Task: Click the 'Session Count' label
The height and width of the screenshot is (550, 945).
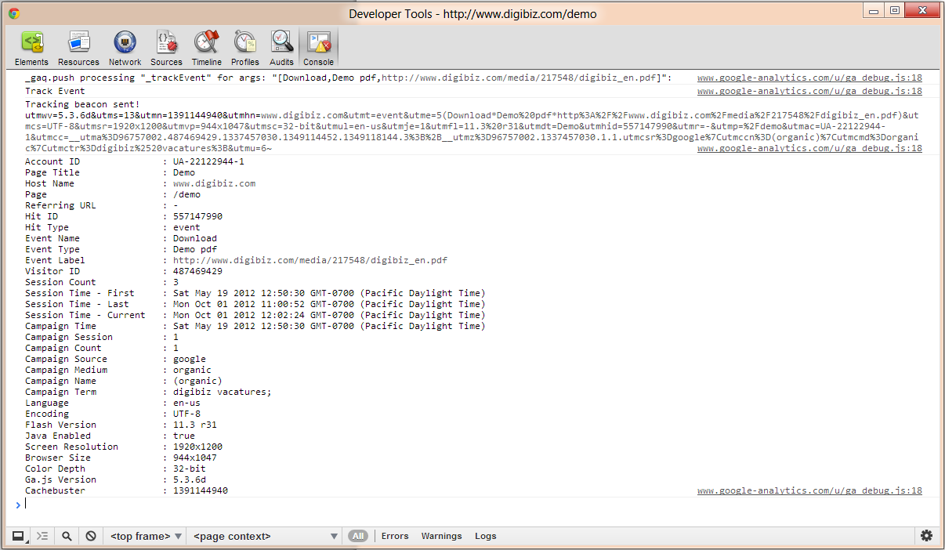Action: (60, 282)
